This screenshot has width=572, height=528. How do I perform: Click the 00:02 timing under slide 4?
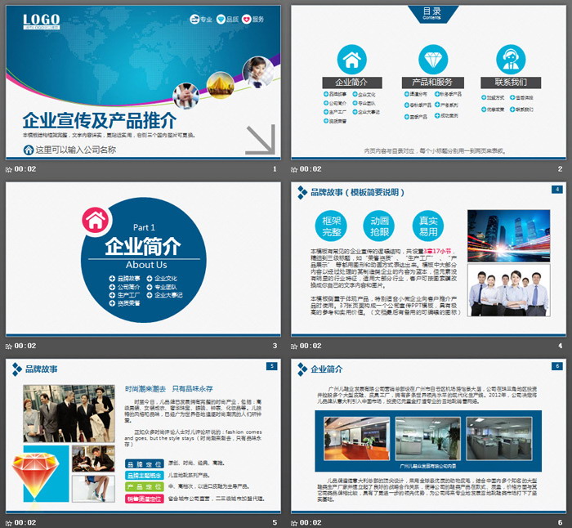311,346
